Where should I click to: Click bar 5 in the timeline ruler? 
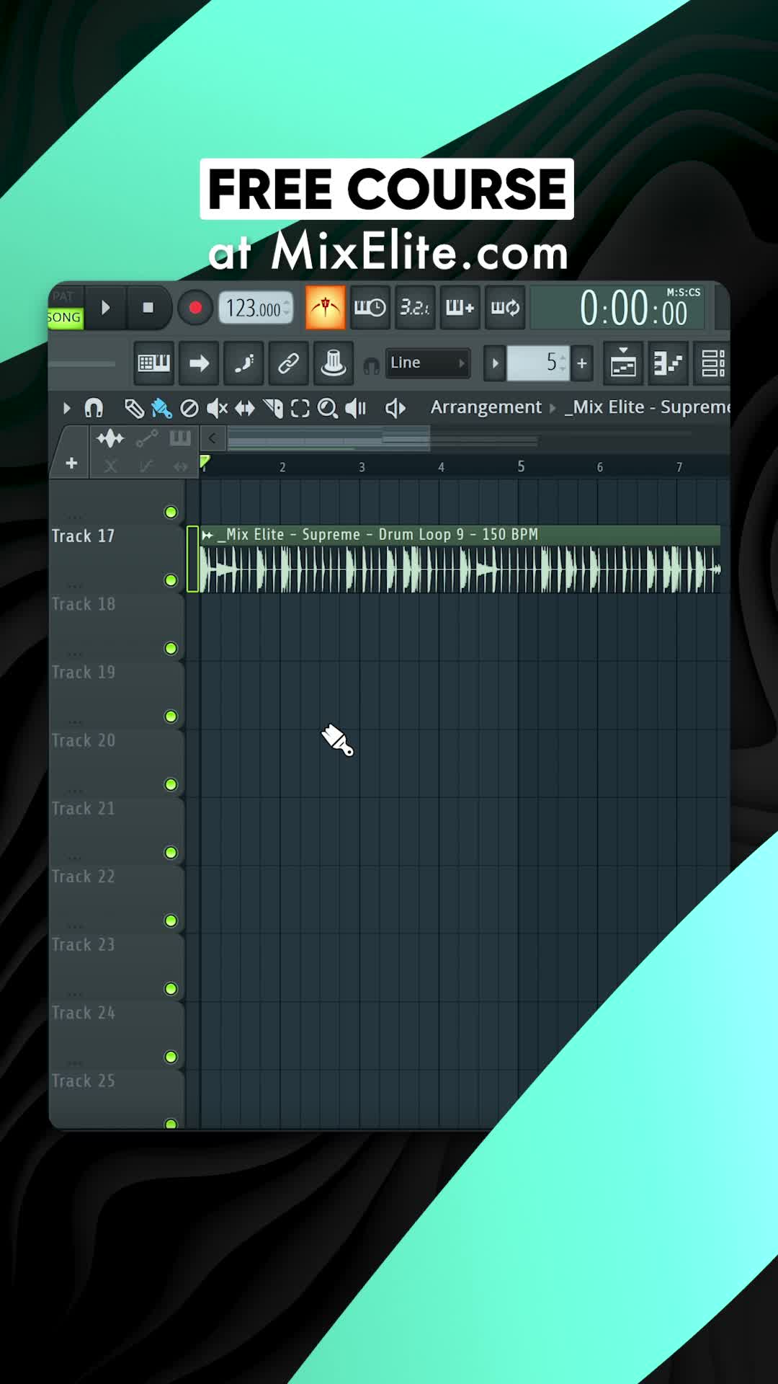pos(521,466)
